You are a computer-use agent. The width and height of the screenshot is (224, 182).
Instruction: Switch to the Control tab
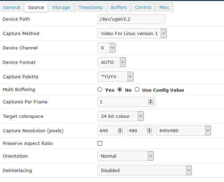coord(143,7)
